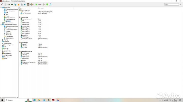Select the Безопасность tree item

pyautogui.click(x=8, y=53)
